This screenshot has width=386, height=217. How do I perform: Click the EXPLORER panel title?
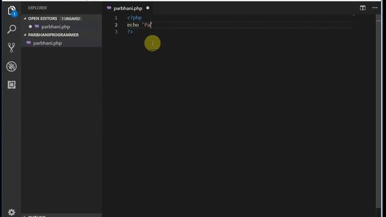pyautogui.click(x=37, y=8)
